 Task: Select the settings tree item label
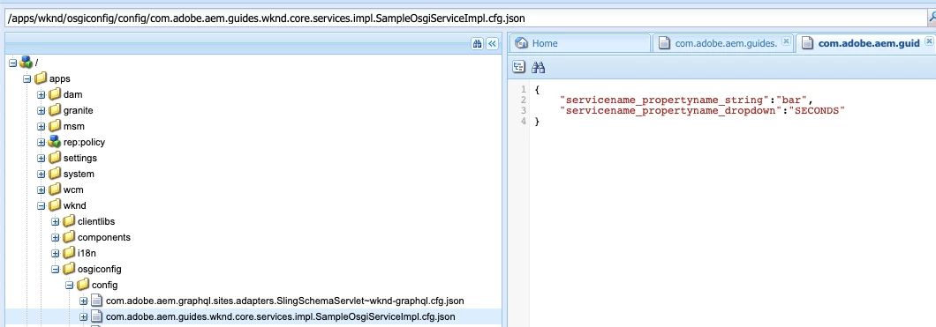80,159
